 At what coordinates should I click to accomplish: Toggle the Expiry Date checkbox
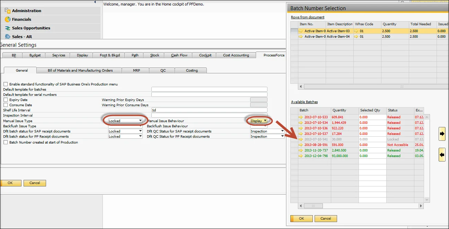[6, 100]
